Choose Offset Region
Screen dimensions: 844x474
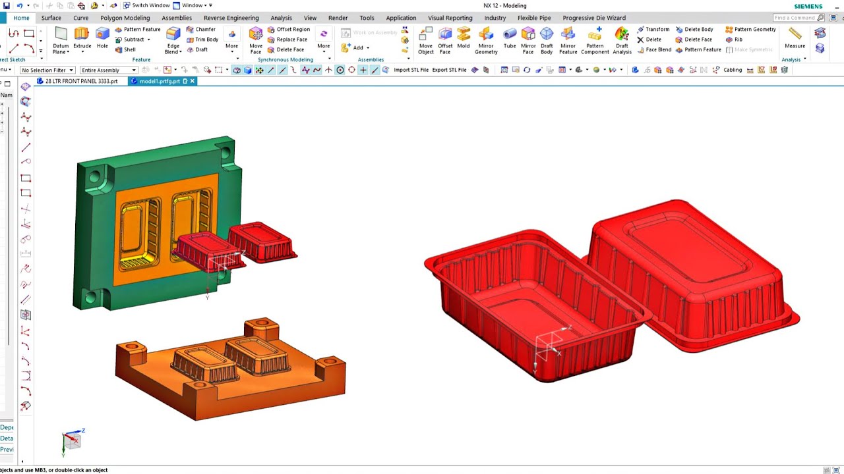[x=288, y=29]
